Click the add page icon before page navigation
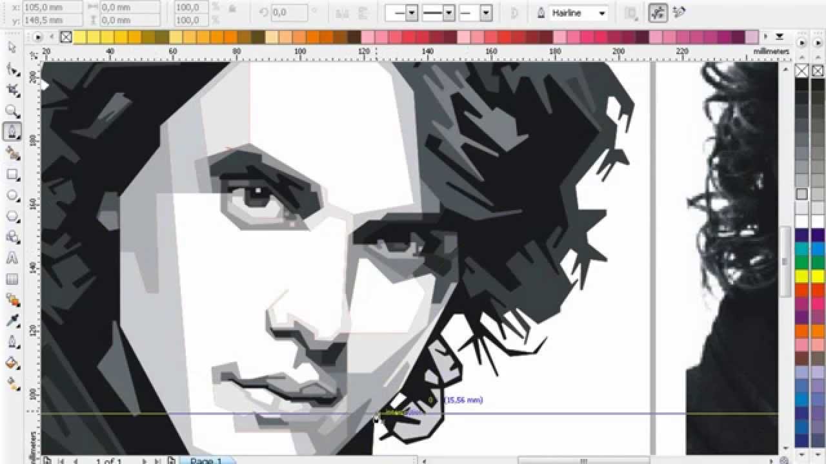The image size is (826, 464). click(48, 460)
